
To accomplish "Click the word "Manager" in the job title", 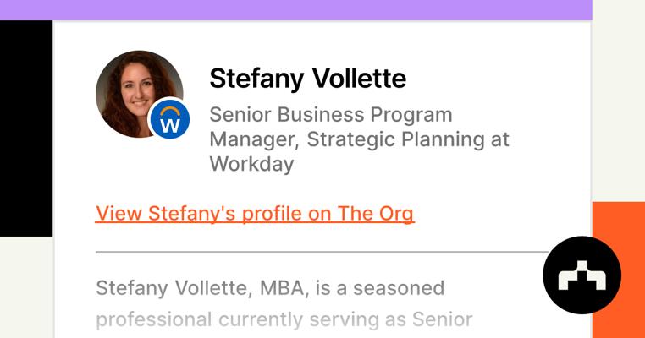I will click(251, 139).
